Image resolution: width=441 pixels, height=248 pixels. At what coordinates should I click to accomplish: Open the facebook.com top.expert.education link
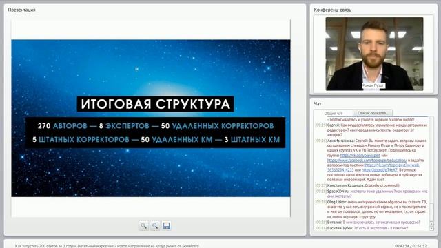click(x=367, y=161)
